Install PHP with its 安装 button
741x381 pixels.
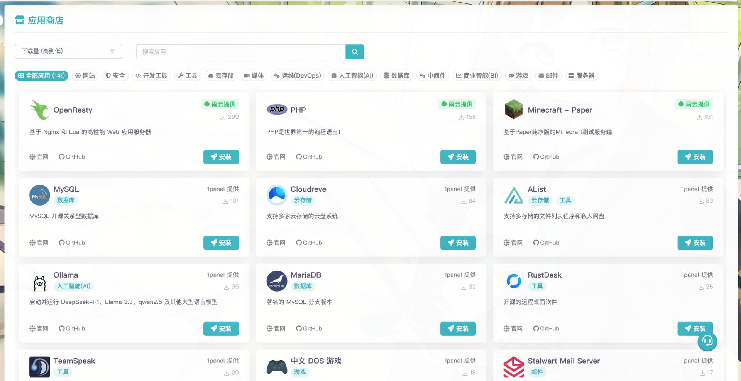point(458,157)
